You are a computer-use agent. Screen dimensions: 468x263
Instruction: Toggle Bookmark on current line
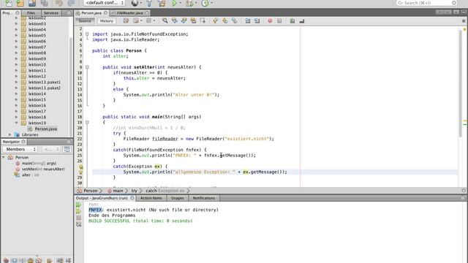tap(234, 21)
